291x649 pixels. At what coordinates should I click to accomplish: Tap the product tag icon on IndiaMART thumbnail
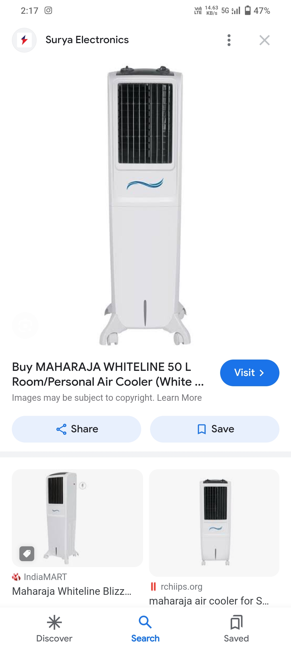(27, 554)
